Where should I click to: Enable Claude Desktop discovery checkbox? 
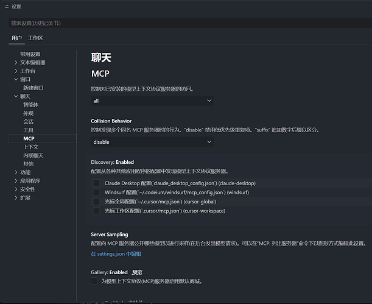(x=96, y=183)
